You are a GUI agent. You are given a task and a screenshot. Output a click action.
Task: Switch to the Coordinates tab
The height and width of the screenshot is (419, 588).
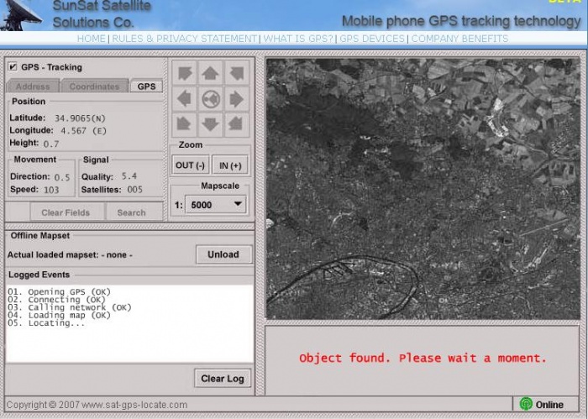pyautogui.click(x=94, y=86)
